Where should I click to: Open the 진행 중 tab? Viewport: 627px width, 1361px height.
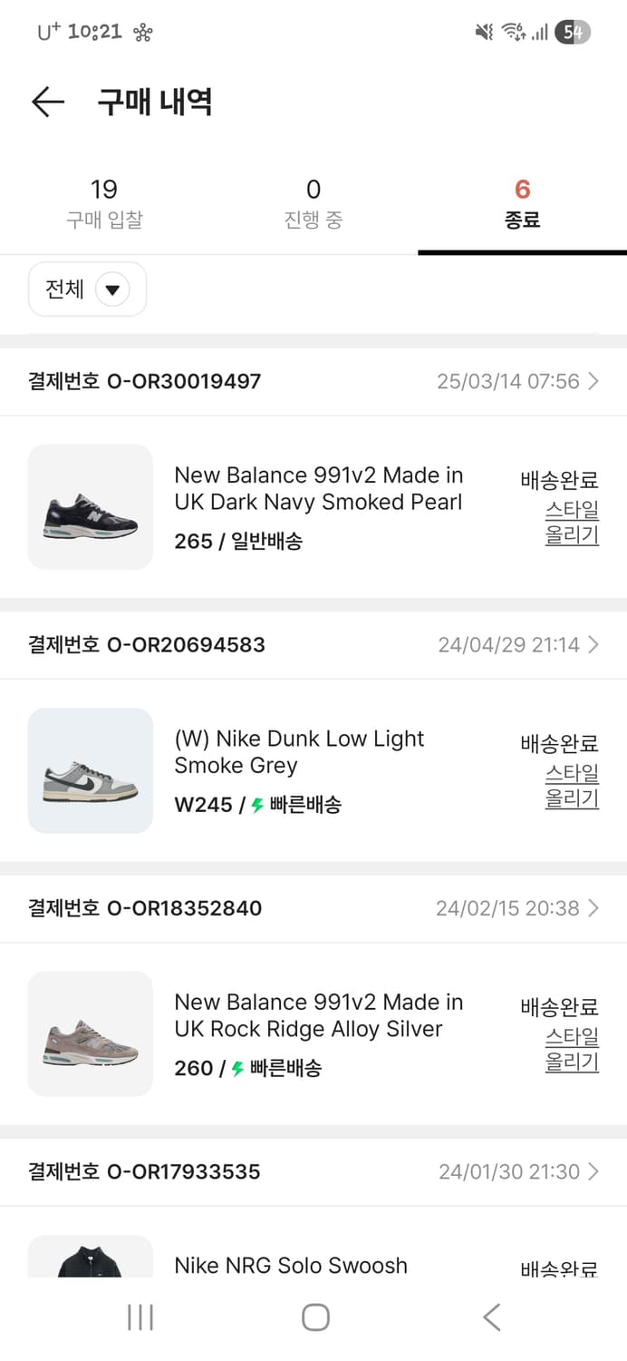tap(313, 201)
